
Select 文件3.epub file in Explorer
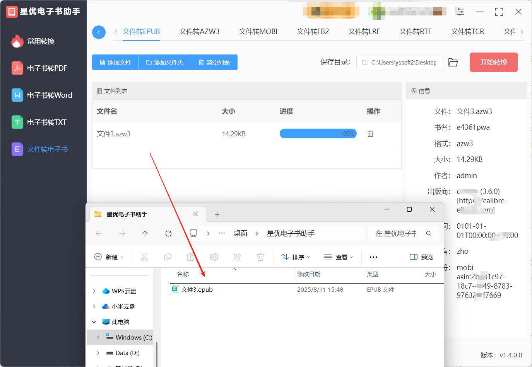tap(306, 289)
